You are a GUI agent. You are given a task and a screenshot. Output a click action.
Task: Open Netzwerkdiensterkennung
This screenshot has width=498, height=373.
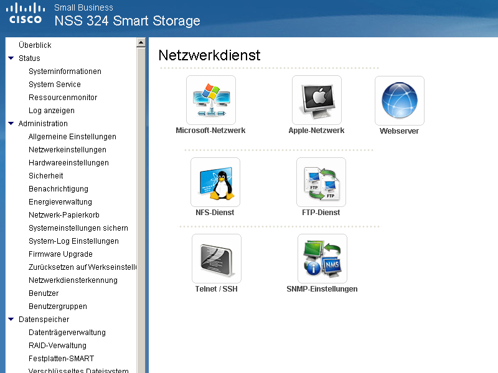[x=73, y=280]
